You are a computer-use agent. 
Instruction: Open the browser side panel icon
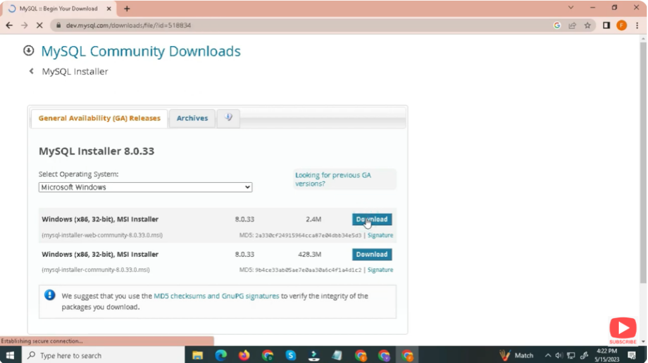606,25
